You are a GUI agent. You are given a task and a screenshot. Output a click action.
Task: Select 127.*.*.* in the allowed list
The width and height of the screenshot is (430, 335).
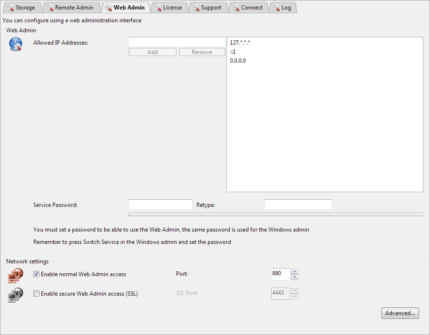(x=240, y=43)
